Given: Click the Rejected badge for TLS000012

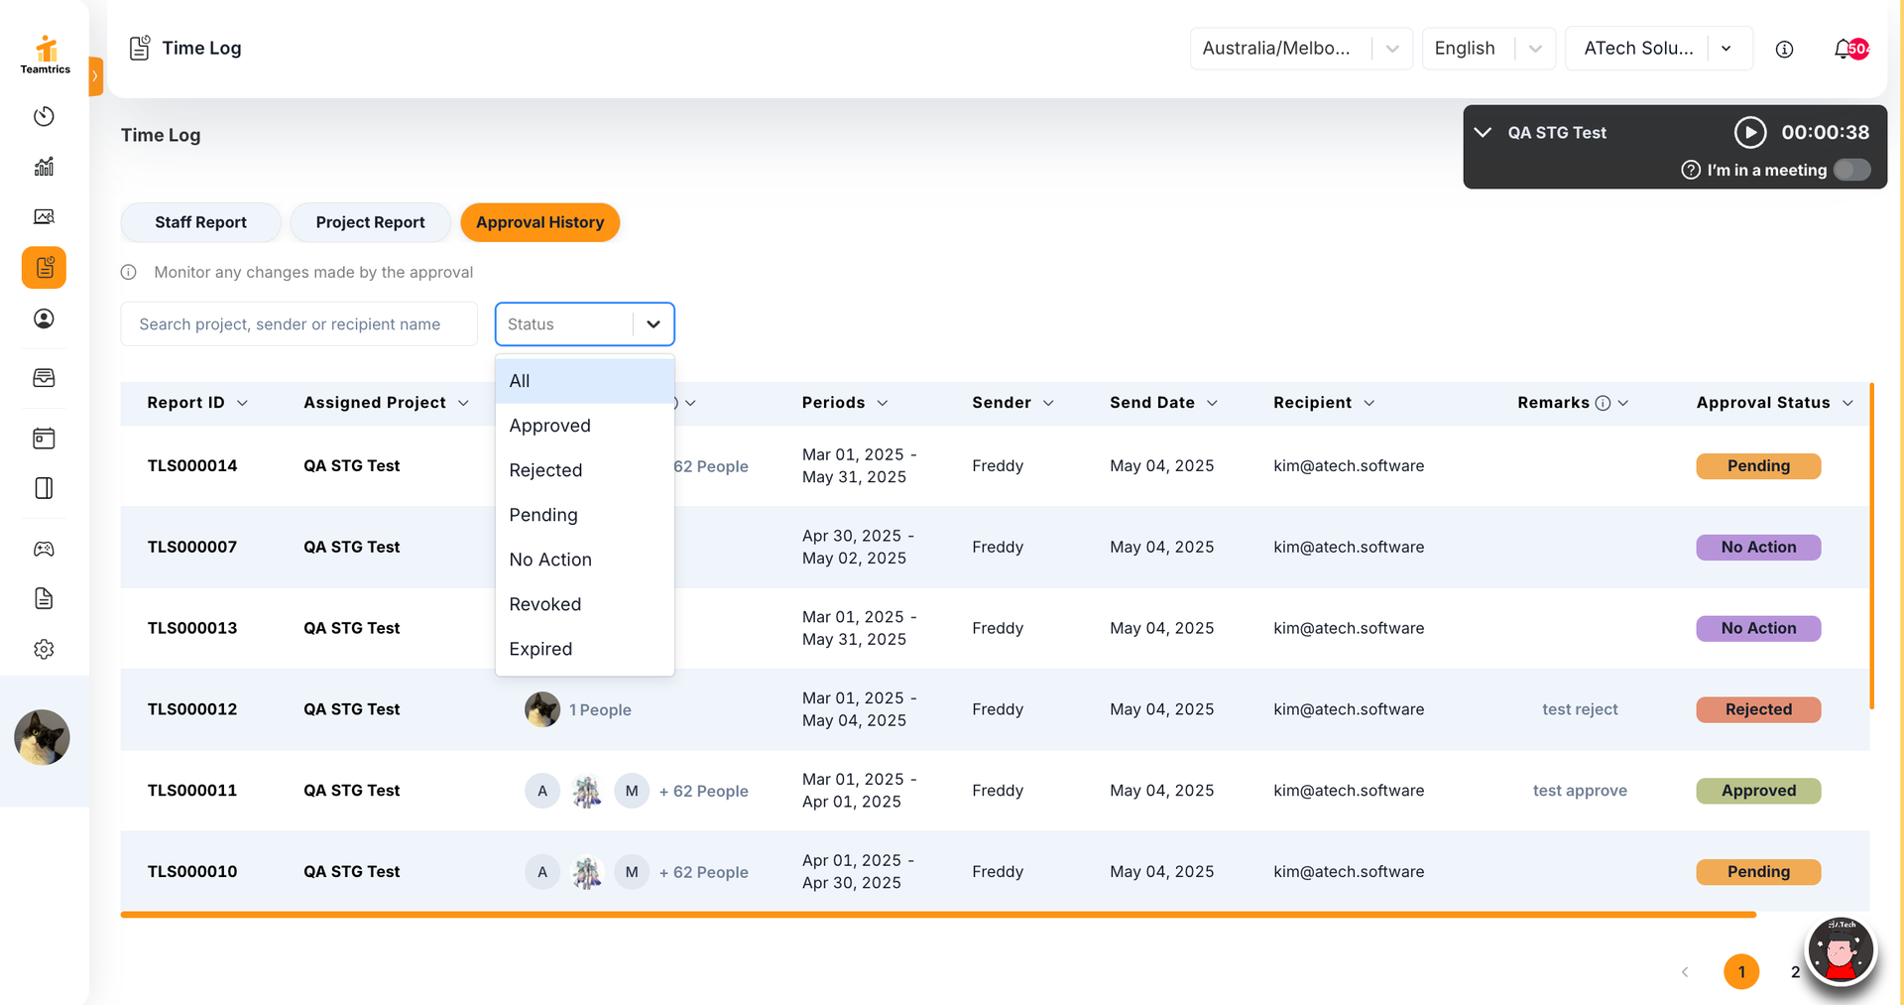Looking at the screenshot, I should point(1758,709).
